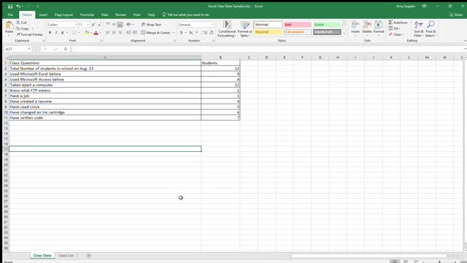Viewport: 467px width, 263px height.
Task: Click the AutoSum sigma icon
Action: point(390,23)
